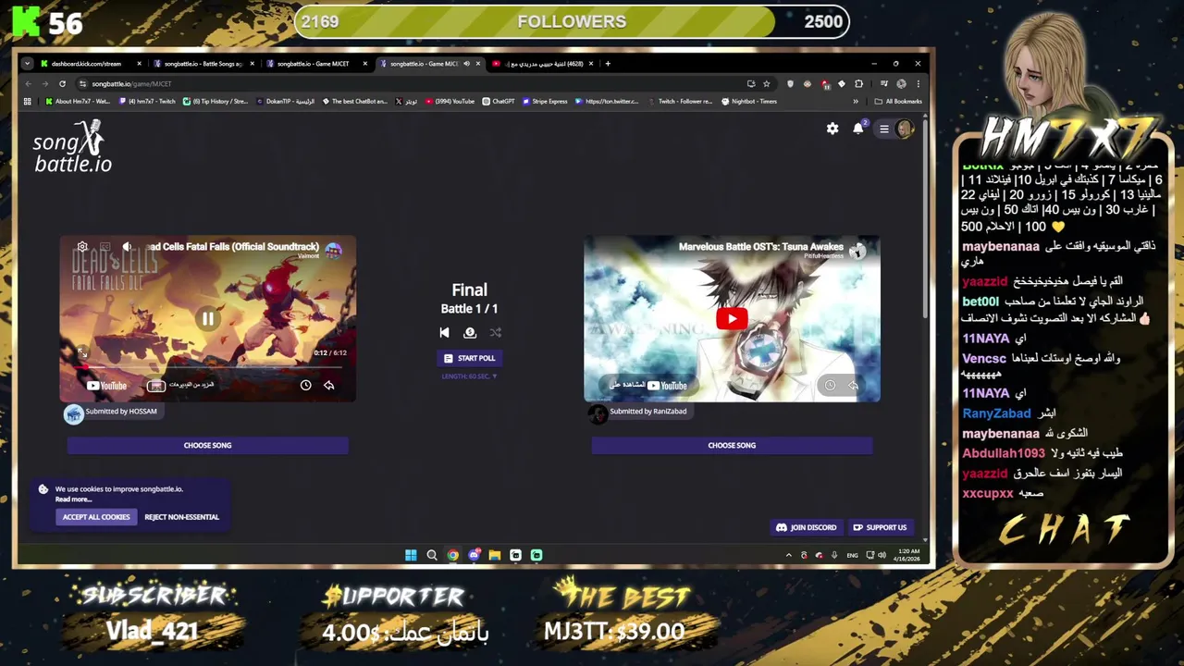Switch to songbattle.io Battle Songs tab
Viewport: 1184px width, 666px height.
coord(203,64)
